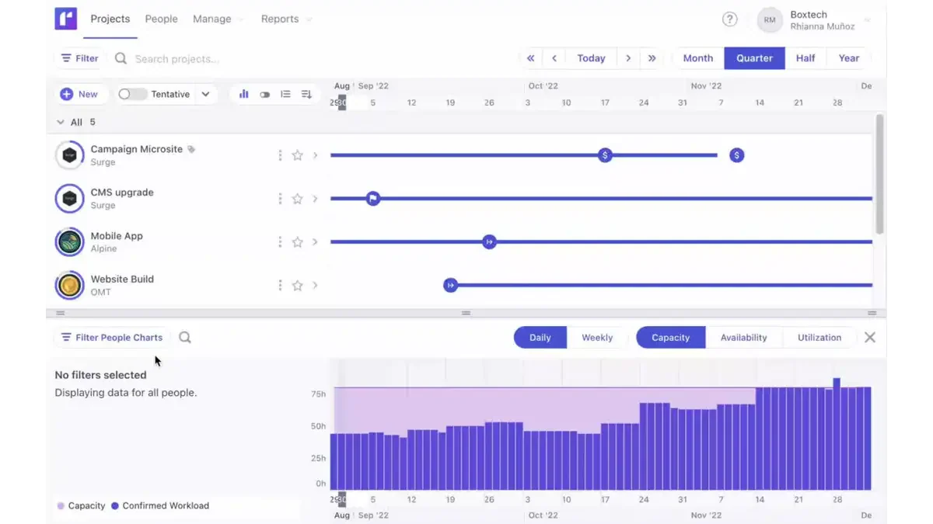Switch timeline to Year view

849,58
